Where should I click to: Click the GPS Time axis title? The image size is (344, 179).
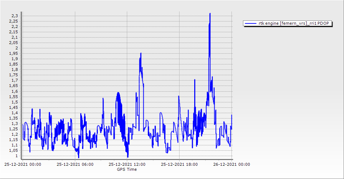pyautogui.click(x=127, y=169)
